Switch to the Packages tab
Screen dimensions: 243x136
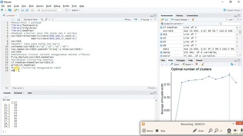tap(181, 60)
